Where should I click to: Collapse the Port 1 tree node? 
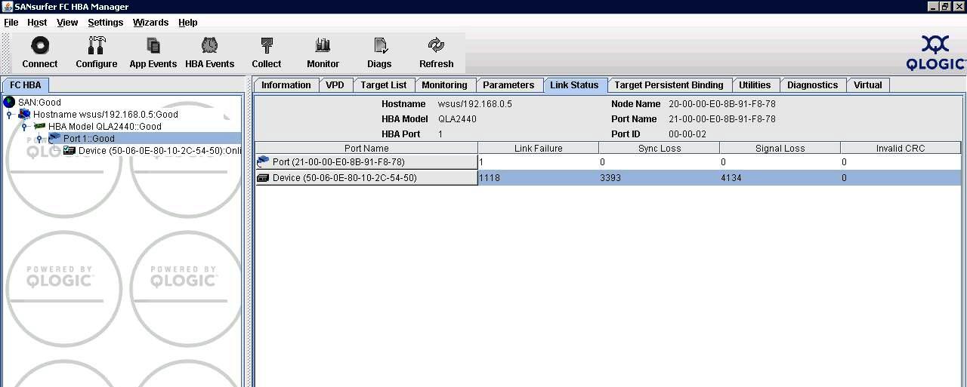[39, 139]
